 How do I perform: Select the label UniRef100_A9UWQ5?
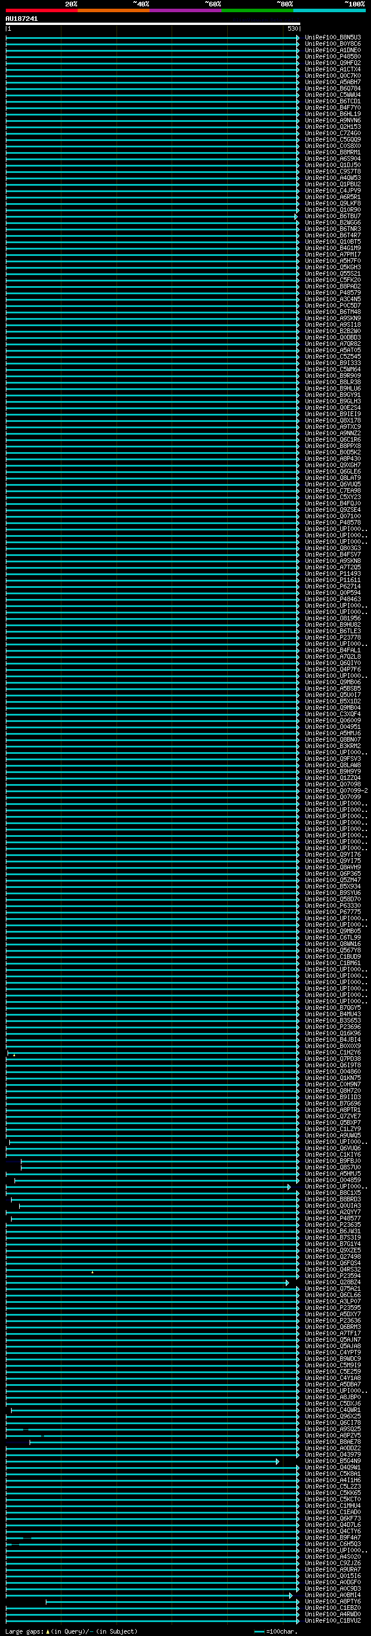(x=333, y=1136)
